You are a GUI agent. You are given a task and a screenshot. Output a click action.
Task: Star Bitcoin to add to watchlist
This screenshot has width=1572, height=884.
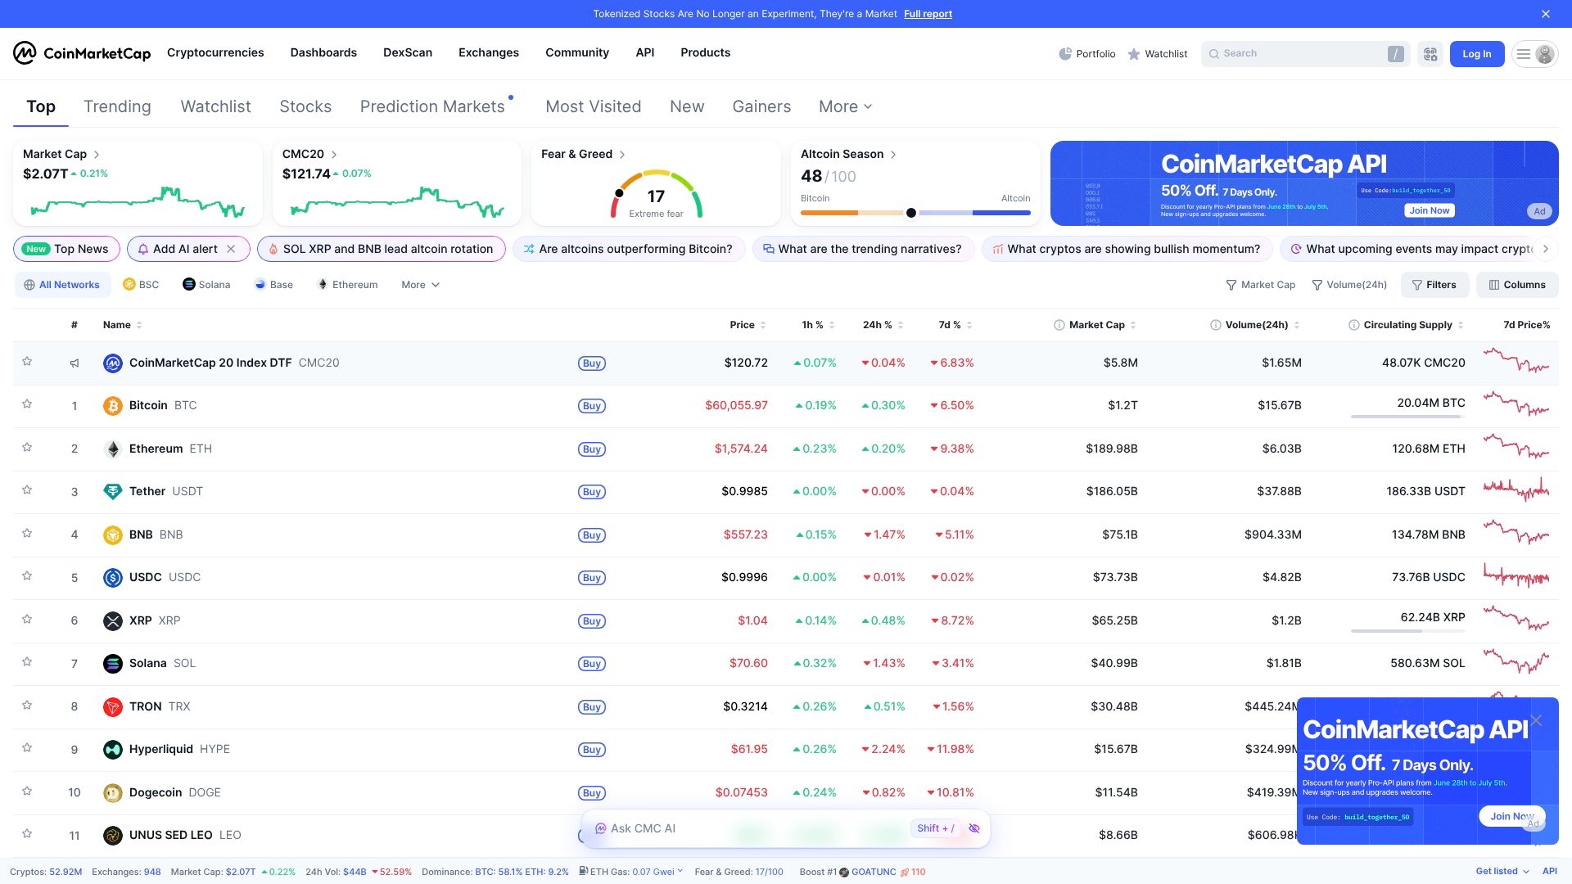coord(27,404)
